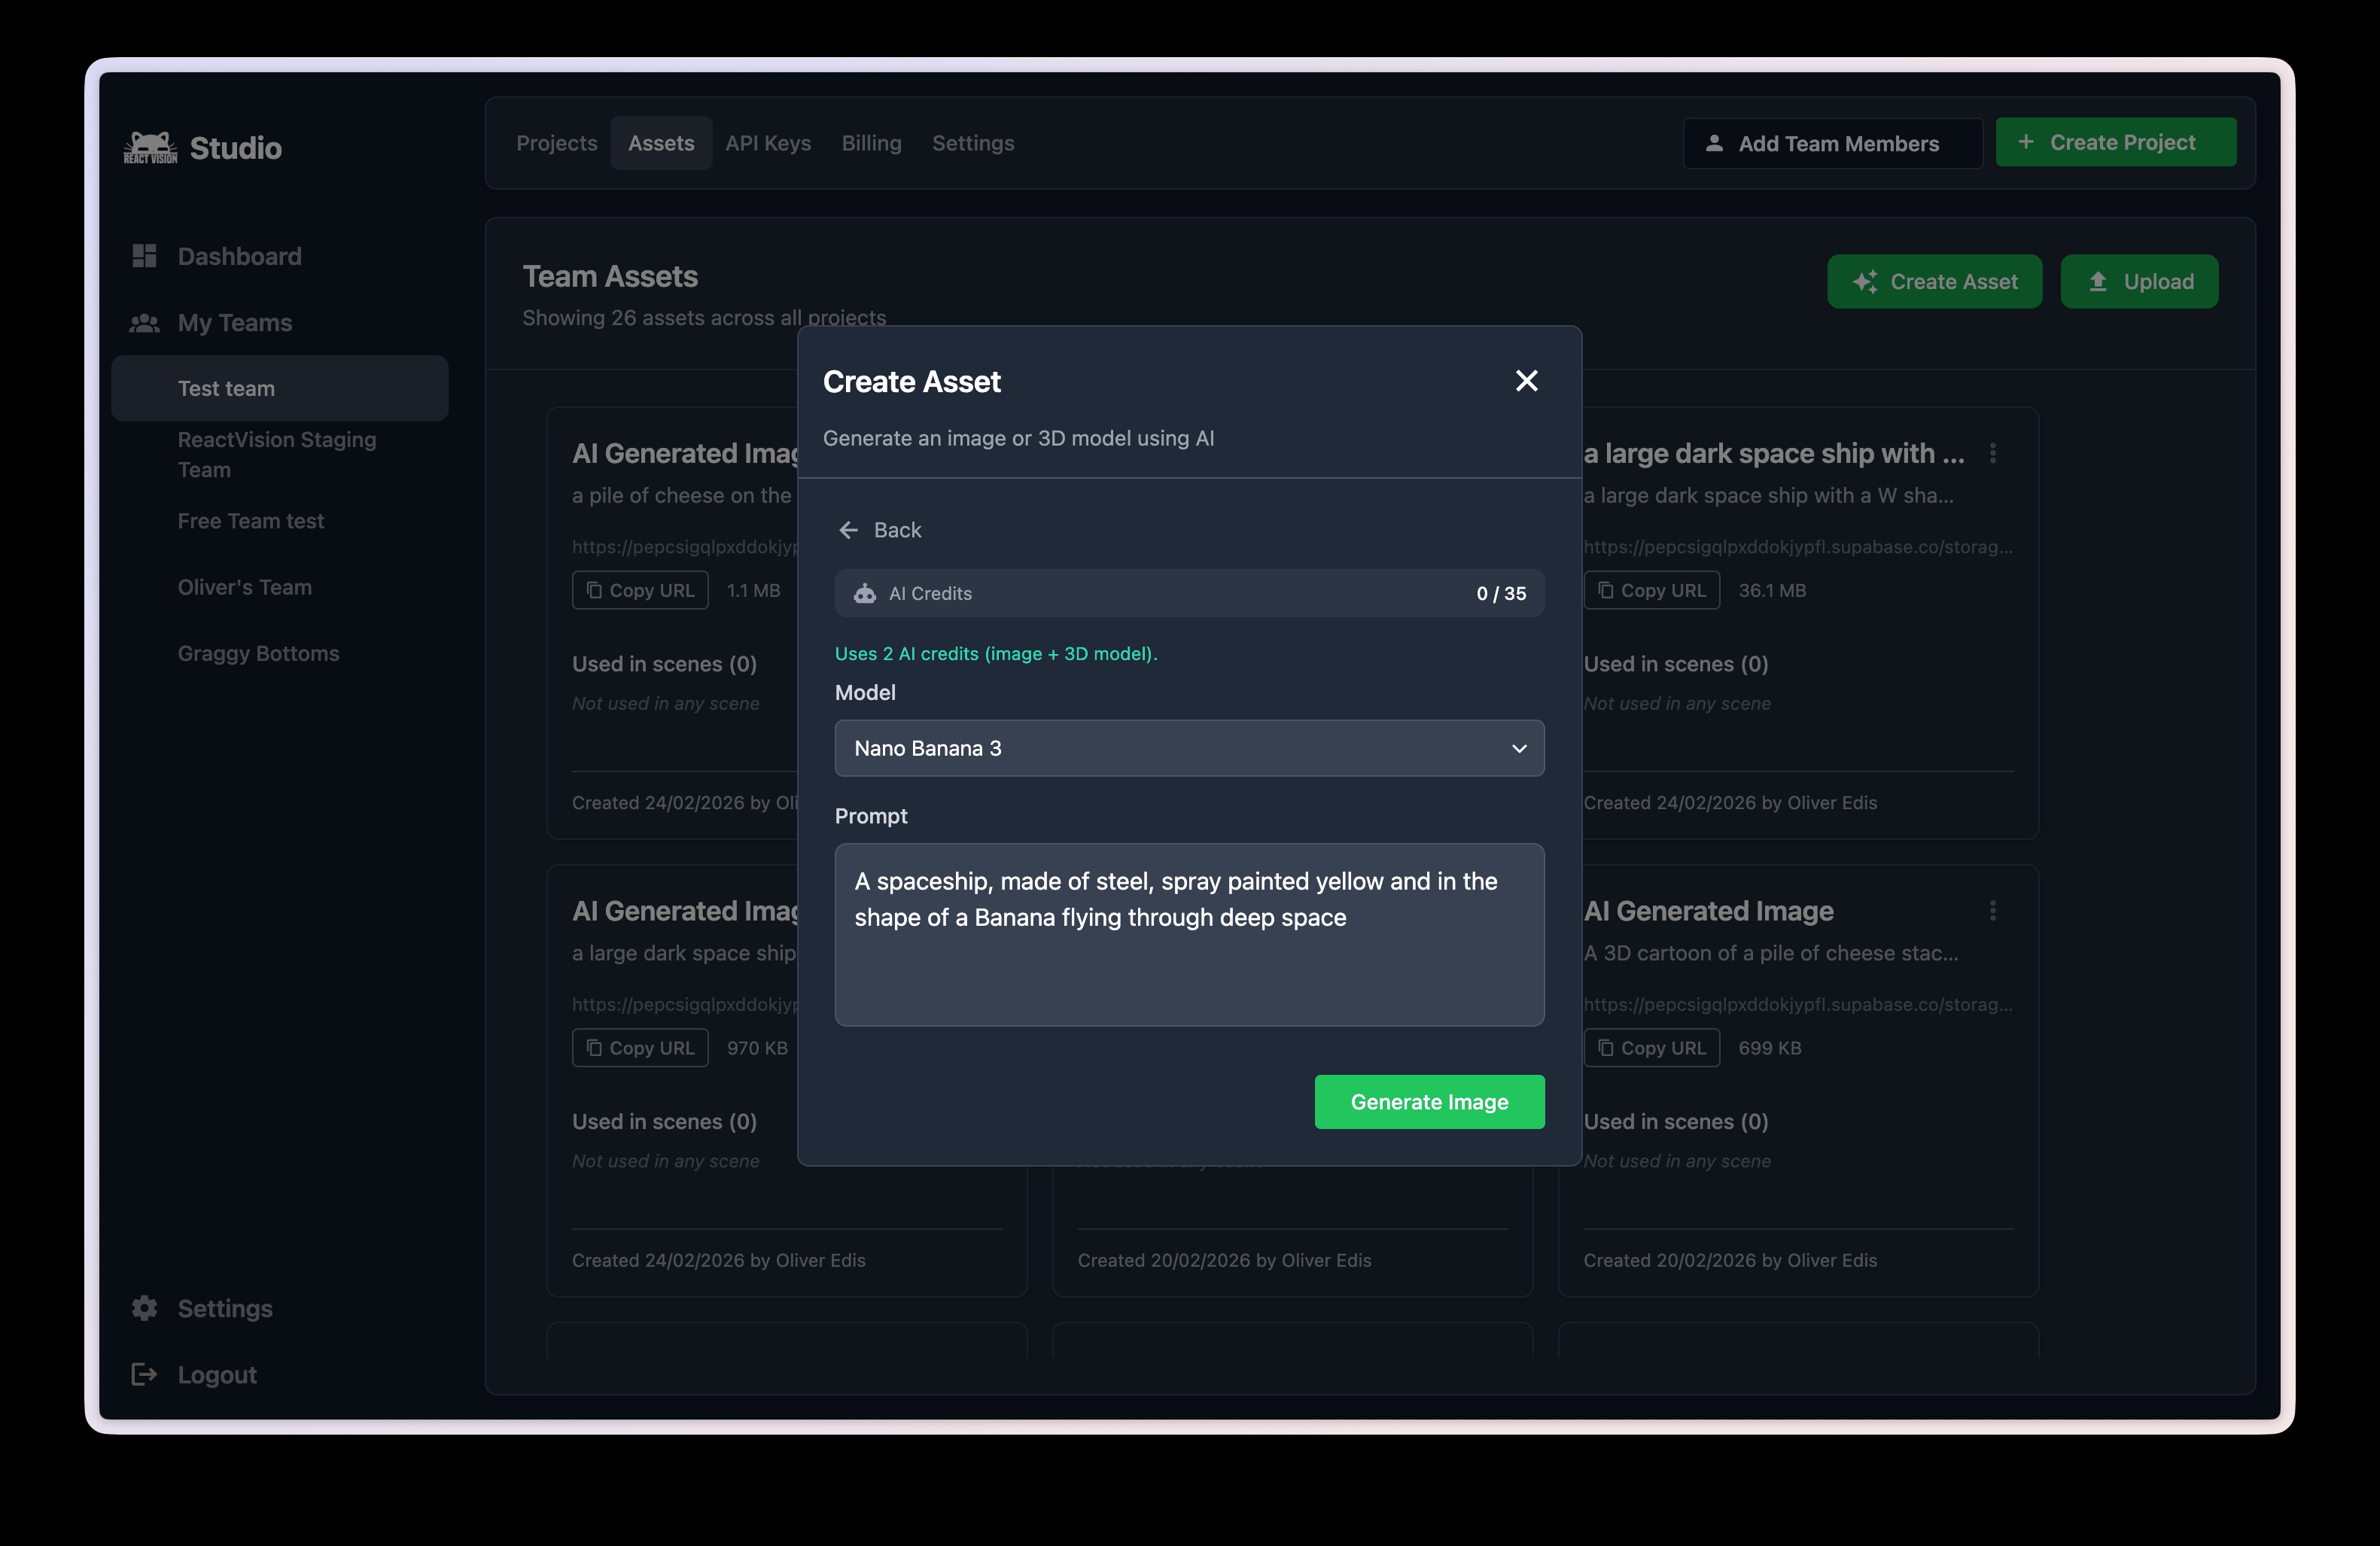This screenshot has width=2380, height=1546.
Task: Click copy icon next to 1.1 MB asset
Action: click(x=594, y=590)
